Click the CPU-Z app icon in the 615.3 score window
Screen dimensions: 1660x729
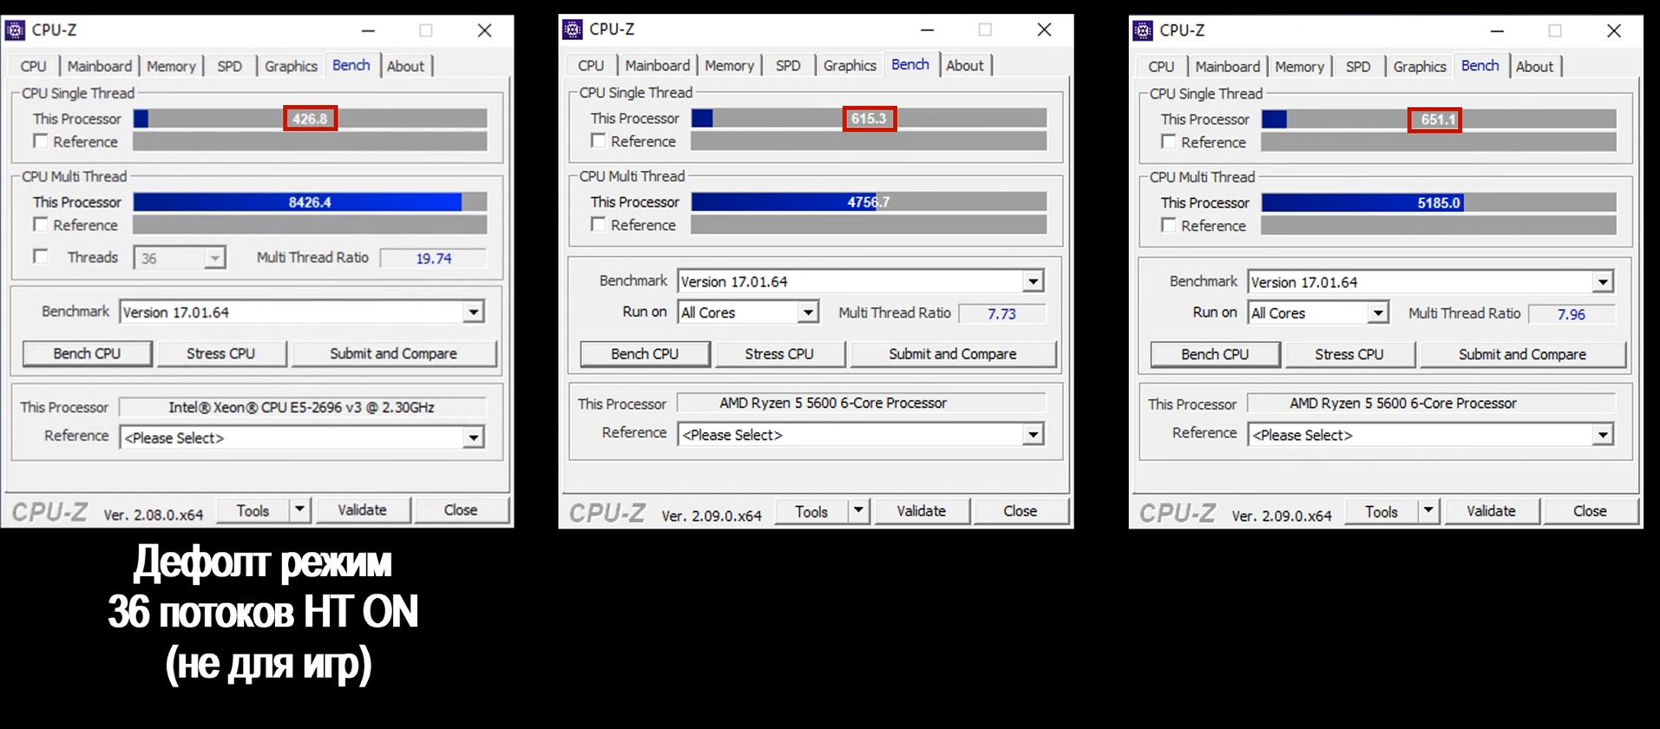573,30
